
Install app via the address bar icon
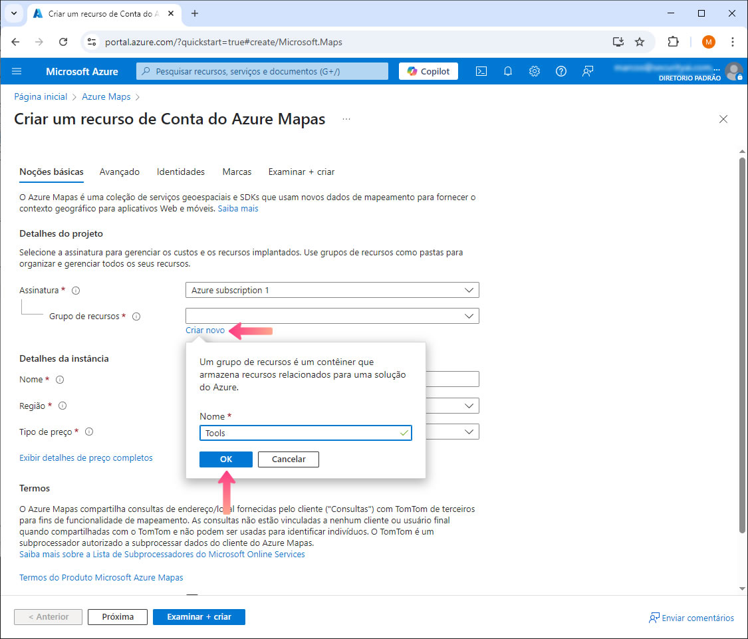pyautogui.click(x=618, y=42)
